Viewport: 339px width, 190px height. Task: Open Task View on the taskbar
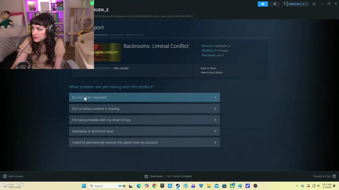click(131, 186)
